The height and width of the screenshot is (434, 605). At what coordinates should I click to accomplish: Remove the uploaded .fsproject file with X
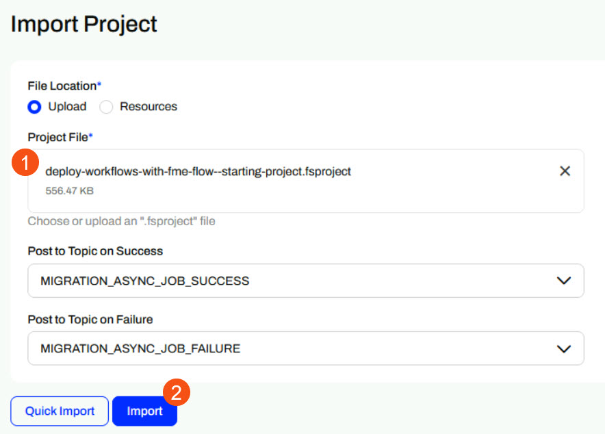click(565, 171)
